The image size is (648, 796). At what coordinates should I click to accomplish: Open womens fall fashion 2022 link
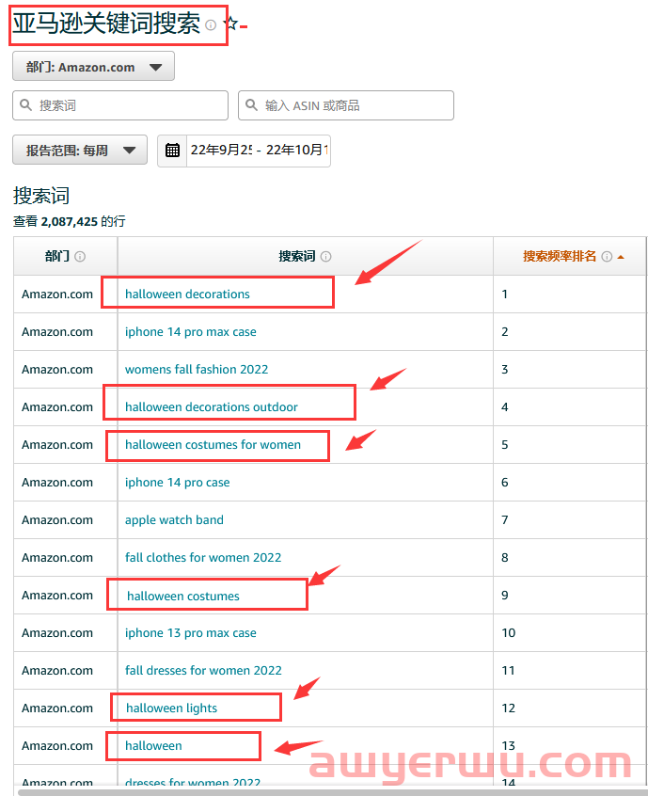point(197,370)
